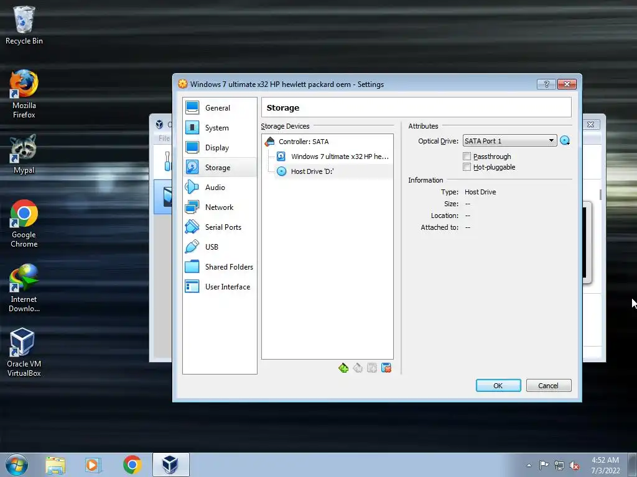Click the green Add controller icon
This screenshot has width=637, height=477.
(x=343, y=368)
